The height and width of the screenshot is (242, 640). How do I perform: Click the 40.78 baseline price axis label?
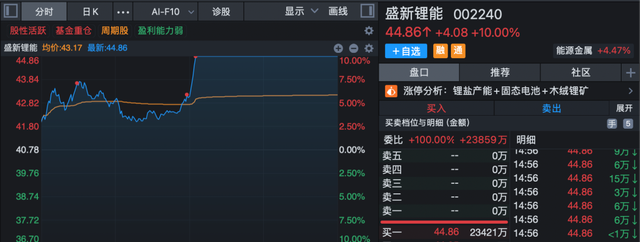27,150
